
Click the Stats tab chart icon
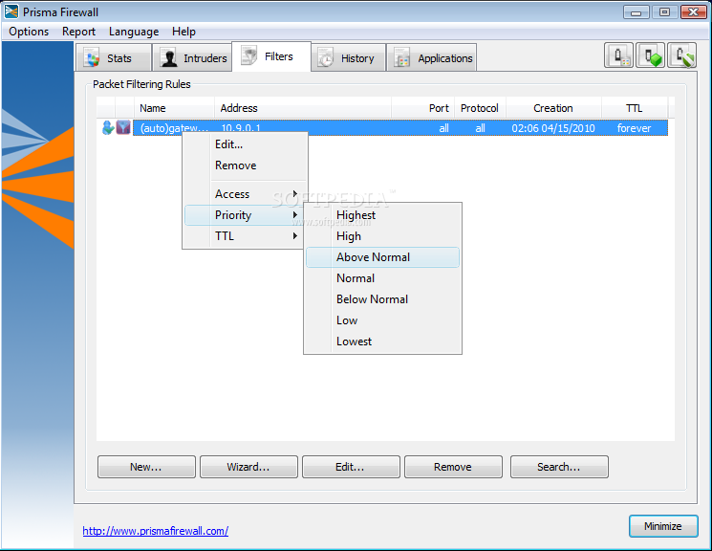[x=92, y=58]
